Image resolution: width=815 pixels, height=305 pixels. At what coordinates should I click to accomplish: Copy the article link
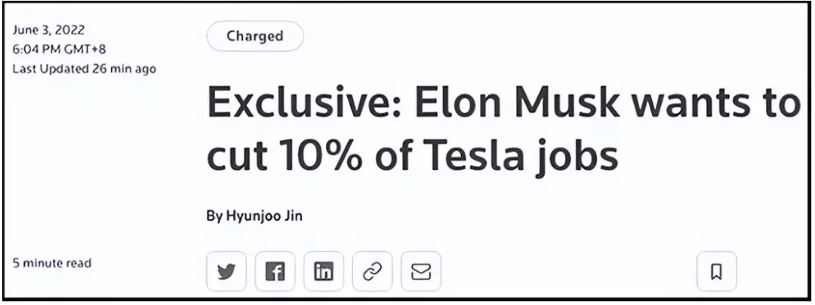point(372,272)
